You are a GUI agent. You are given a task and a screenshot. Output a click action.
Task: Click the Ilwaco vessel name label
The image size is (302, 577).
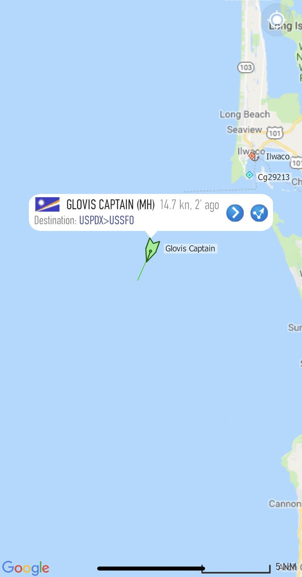(277, 156)
